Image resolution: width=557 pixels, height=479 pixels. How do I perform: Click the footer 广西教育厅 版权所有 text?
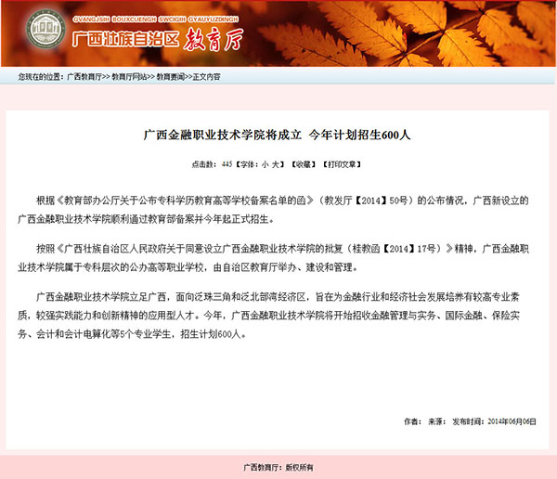coord(278,467)
